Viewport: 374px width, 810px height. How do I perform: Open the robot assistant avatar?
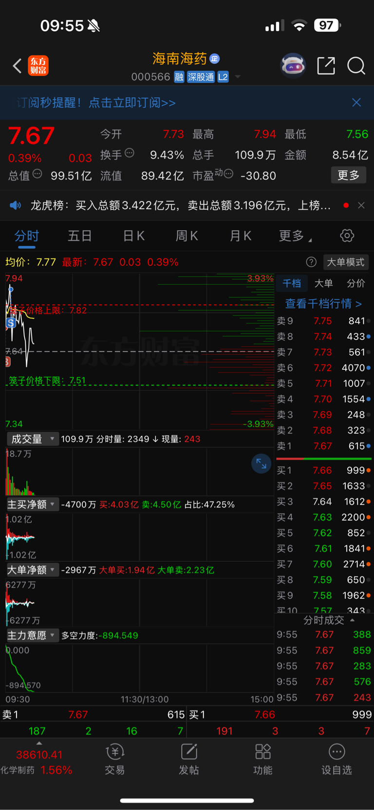coord(293,66)
